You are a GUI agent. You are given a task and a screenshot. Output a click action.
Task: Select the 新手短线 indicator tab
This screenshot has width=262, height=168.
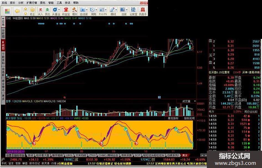tap(57, 155)
